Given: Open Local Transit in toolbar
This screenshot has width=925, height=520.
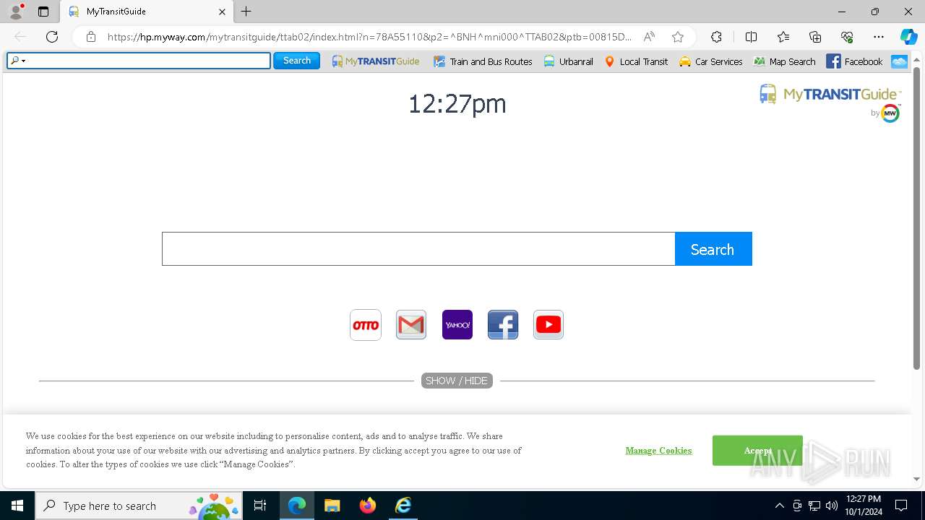Looking at the screenshot, I should 635,61.
